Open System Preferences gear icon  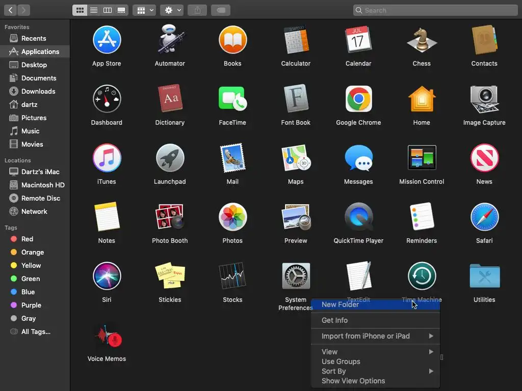(x=296, y=275)
